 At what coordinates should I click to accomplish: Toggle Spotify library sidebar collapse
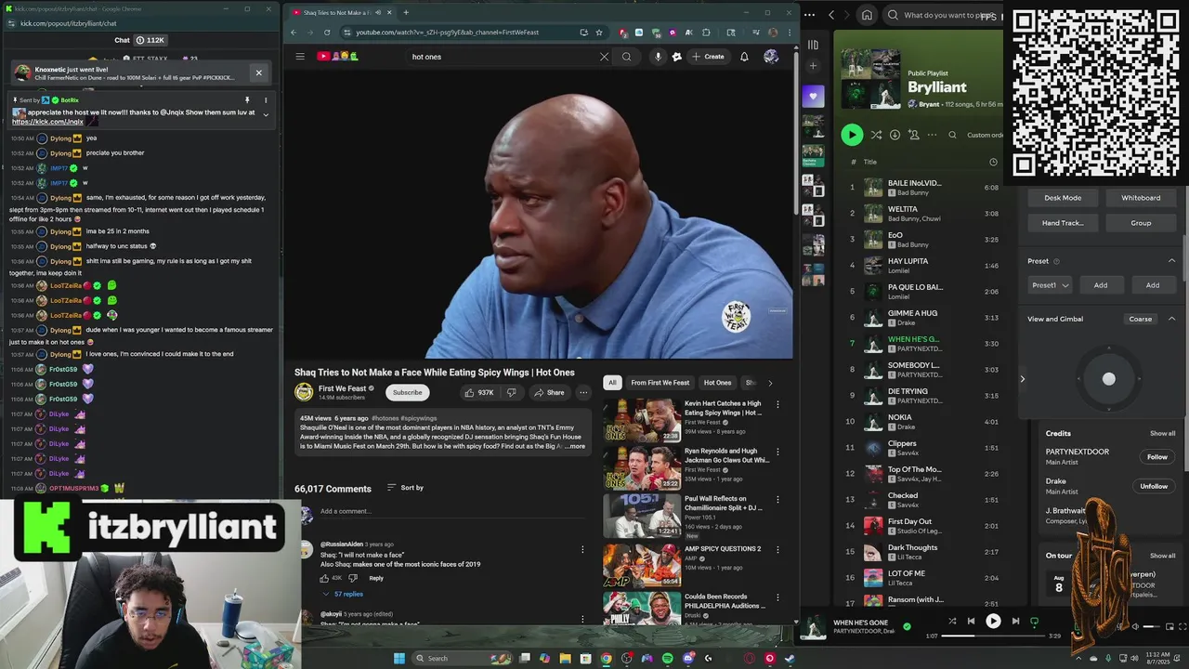[813, 44]
